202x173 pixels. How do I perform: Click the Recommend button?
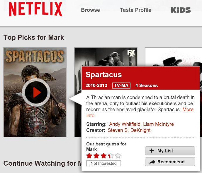pyautogui.click(x=170, y=162)
